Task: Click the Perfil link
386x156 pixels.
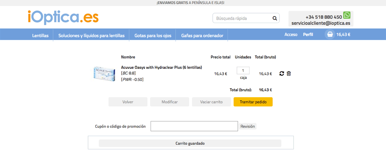Action: [x=308, y=35]
